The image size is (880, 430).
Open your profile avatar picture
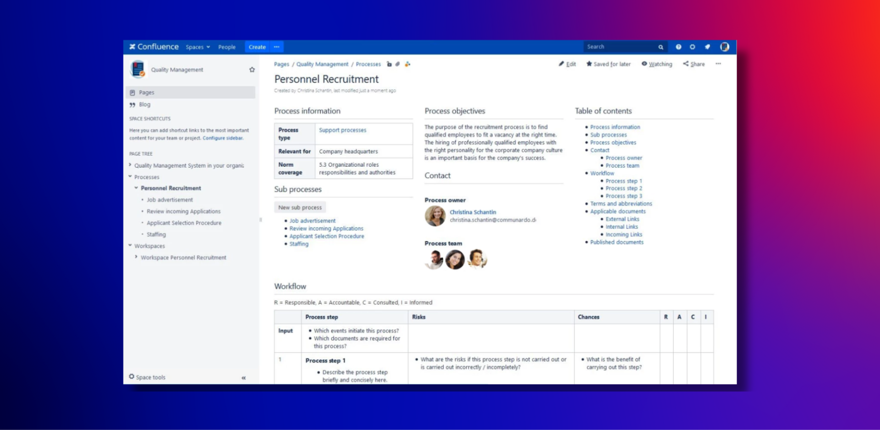coord(725,47)
